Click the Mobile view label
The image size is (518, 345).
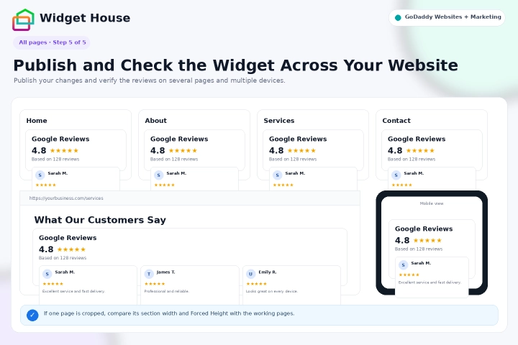tap(432, 203)
